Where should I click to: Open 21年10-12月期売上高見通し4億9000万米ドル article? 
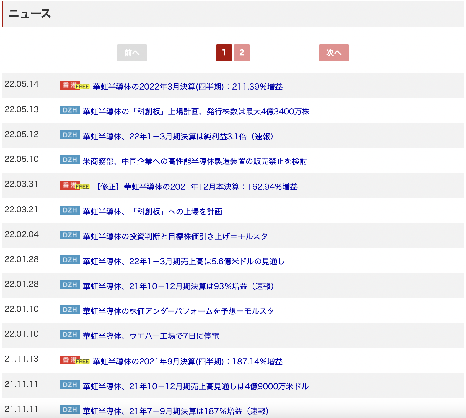point(196,386)
